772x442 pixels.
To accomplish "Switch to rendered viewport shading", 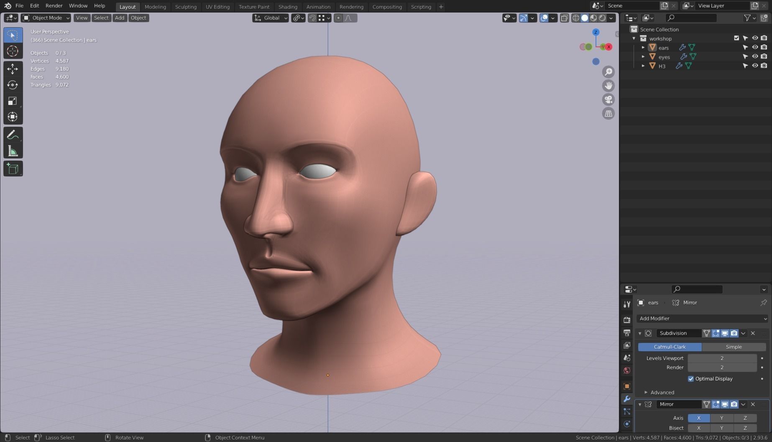I will 602,18.
